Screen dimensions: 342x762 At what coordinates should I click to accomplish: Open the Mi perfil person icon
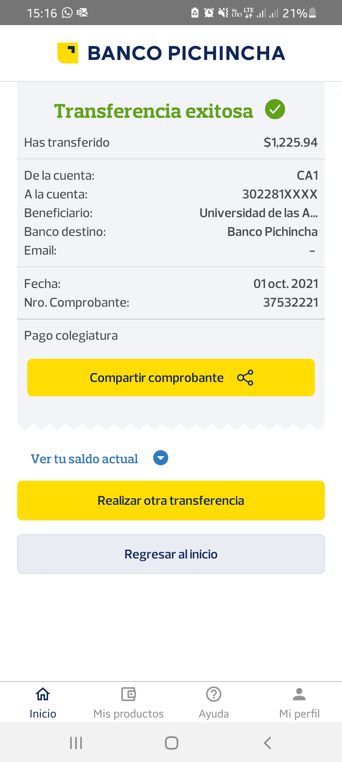299,694
